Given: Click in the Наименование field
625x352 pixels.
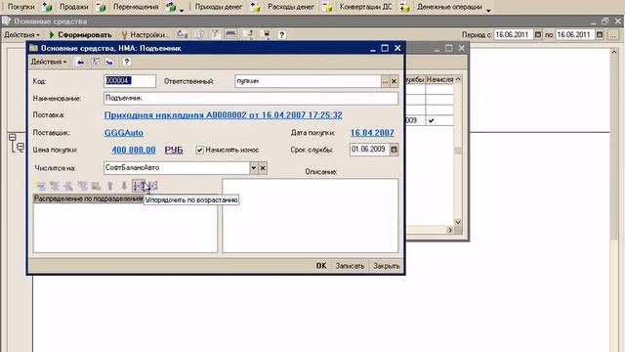Looking at the screenshot, I should 251,98.
